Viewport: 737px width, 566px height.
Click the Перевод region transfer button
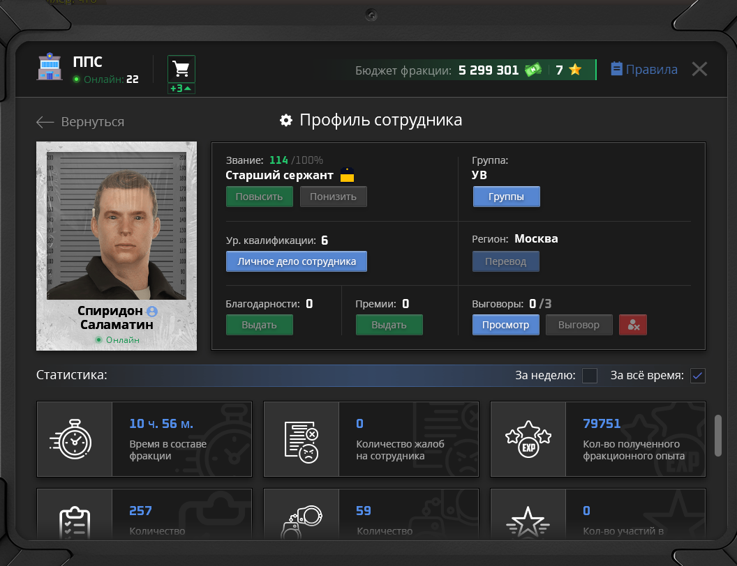(x=506, y=261)
